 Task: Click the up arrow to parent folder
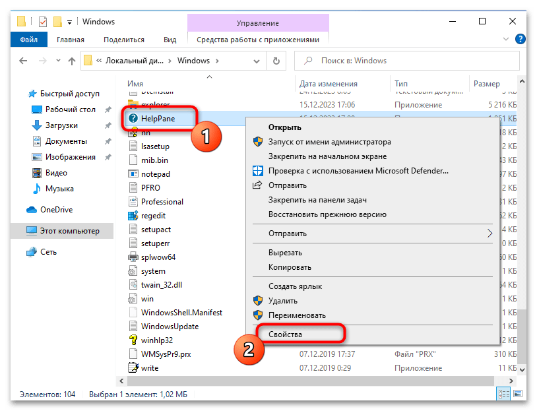click(x=73, y=61)
